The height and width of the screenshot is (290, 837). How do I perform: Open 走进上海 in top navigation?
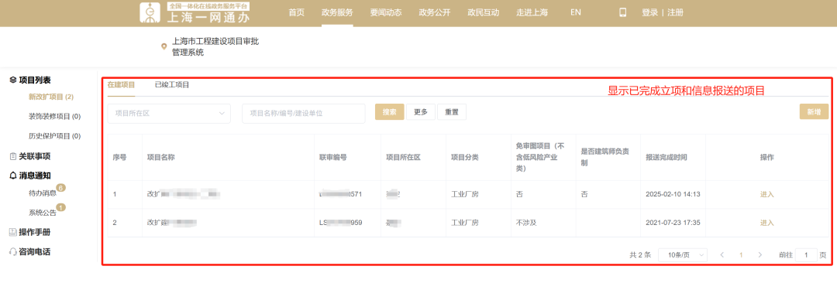tap(532, 12)
